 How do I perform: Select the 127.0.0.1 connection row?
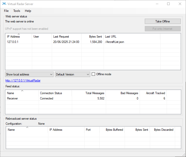(93, 42)
